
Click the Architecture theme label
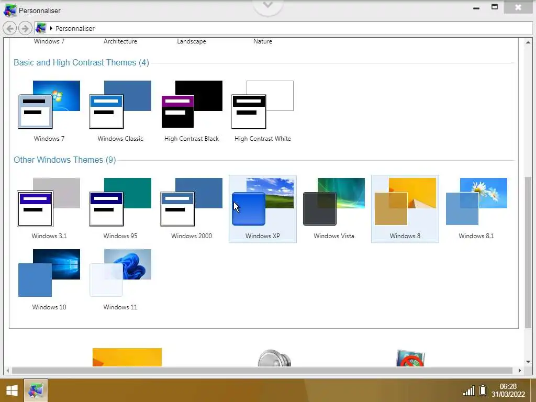[120, 41]
